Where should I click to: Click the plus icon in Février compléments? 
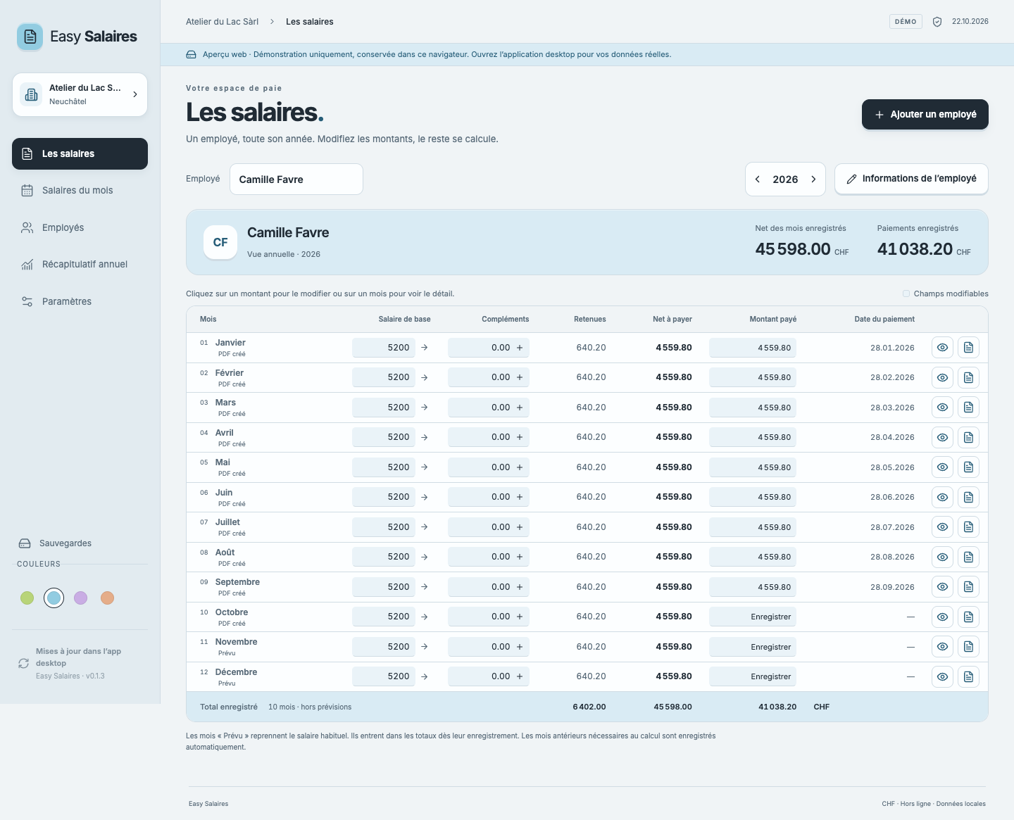pos(520,377)
